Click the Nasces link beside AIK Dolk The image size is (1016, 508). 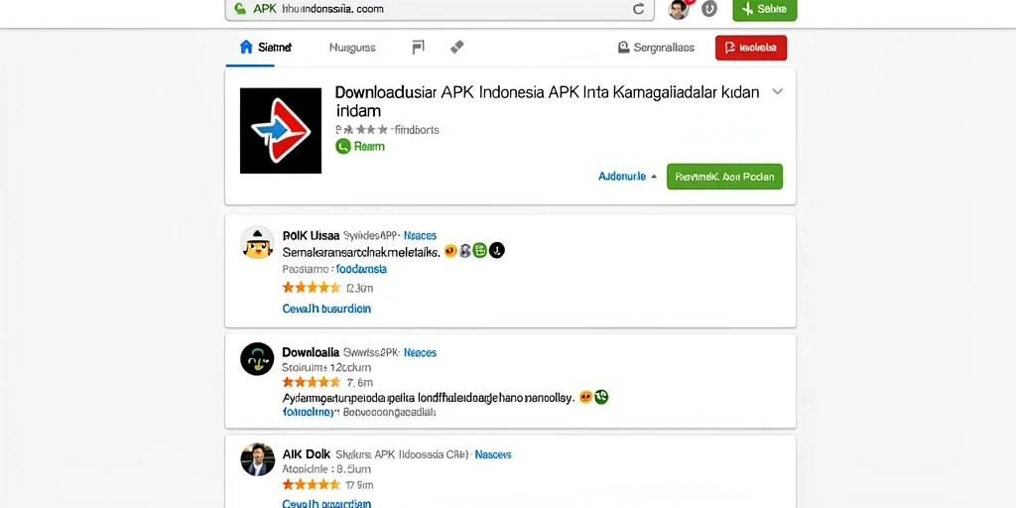click(493, 454)
